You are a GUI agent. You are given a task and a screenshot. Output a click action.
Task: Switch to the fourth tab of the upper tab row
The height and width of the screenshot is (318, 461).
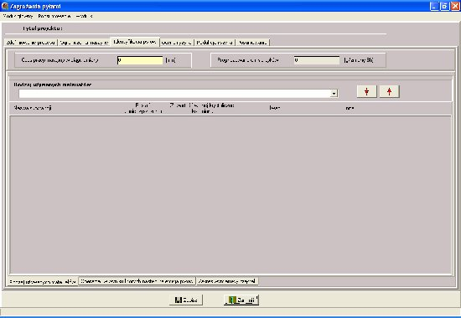[177, 43]
